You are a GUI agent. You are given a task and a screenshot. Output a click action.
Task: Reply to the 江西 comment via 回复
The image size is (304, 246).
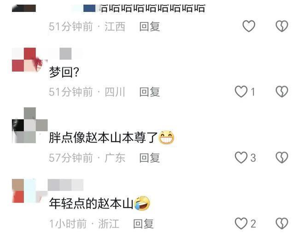tap(150, 27)
